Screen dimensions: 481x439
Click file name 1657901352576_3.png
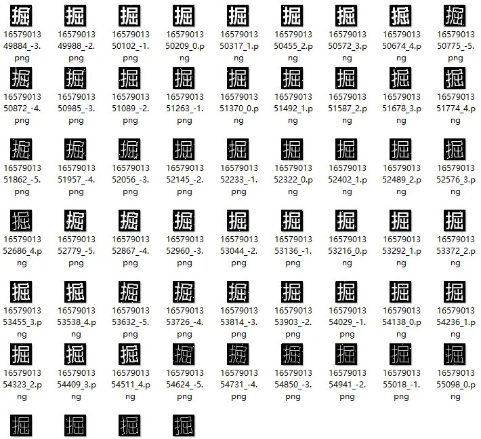(x=456, y=180)
